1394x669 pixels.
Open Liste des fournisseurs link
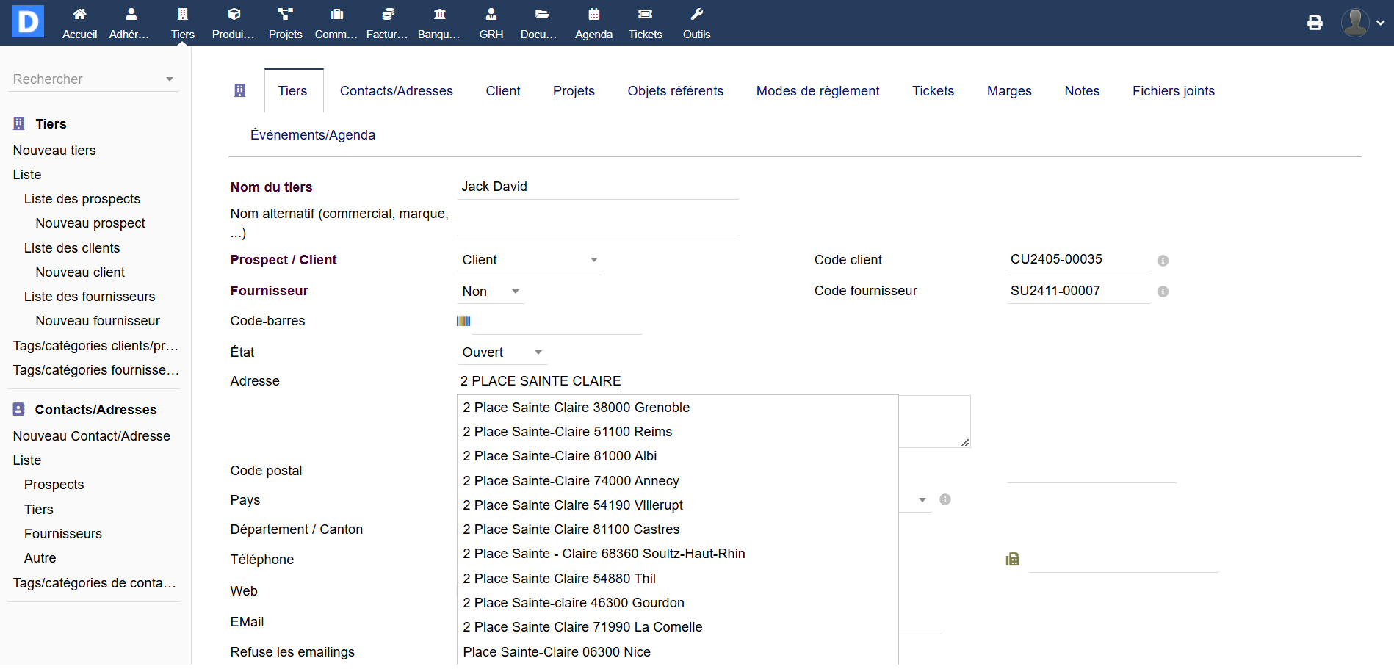pyautogui.click(x=90, y=297)
